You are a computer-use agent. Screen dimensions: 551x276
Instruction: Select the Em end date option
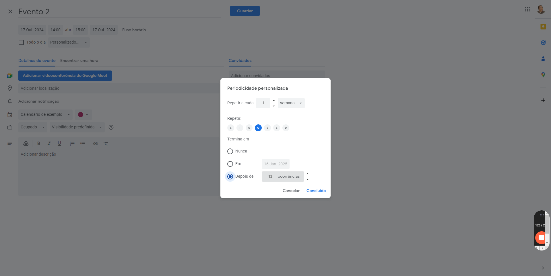230,164
